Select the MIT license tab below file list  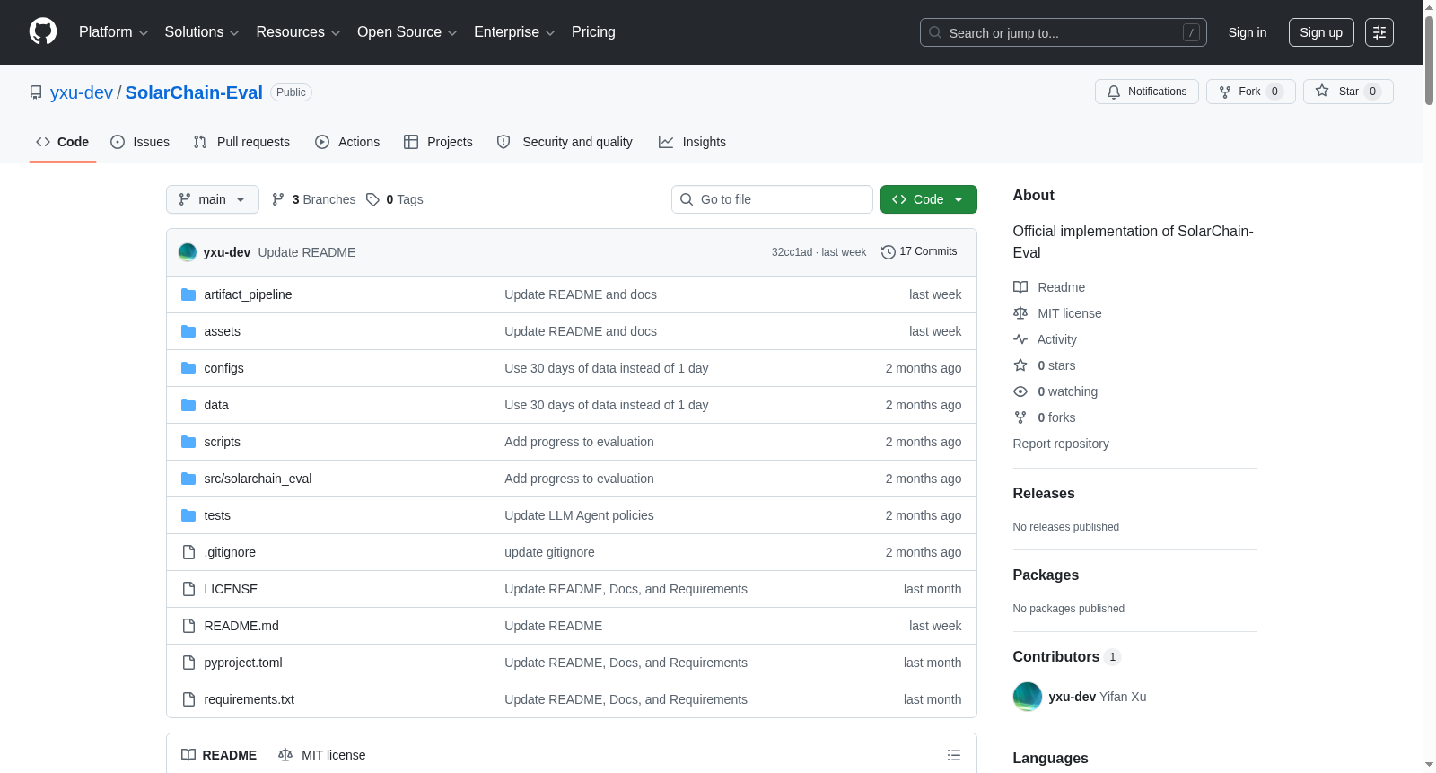[x=322, y=755]
